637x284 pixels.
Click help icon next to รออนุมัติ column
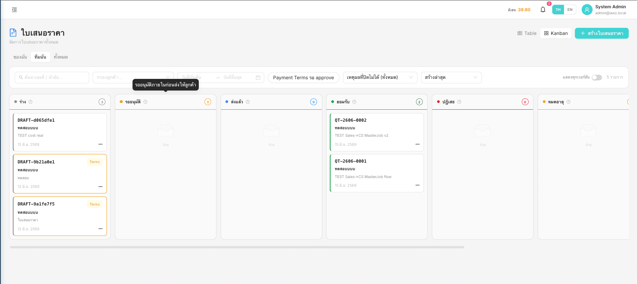(145, 102)
